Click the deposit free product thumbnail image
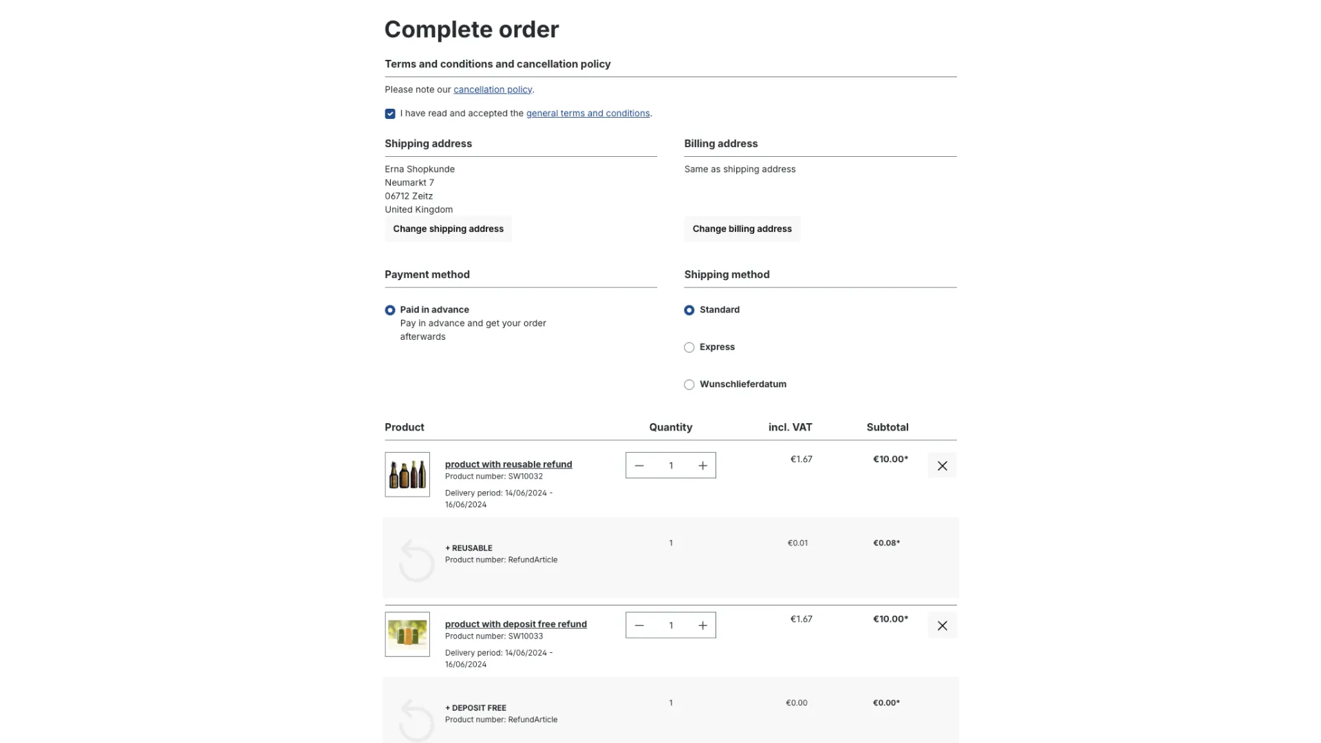Screen dimensions: 1321x743 pyautogui.click(x=407, y=634)
